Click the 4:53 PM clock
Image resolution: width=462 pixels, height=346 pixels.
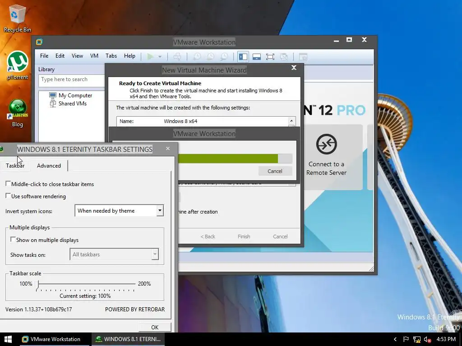tap(446, 339)
